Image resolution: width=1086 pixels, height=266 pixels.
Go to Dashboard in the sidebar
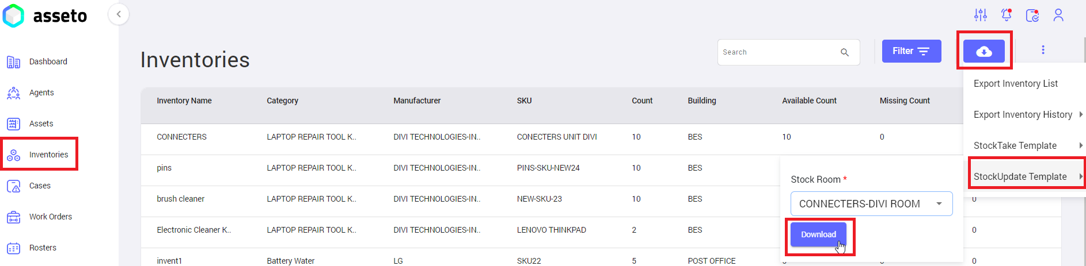pos(48,61)
